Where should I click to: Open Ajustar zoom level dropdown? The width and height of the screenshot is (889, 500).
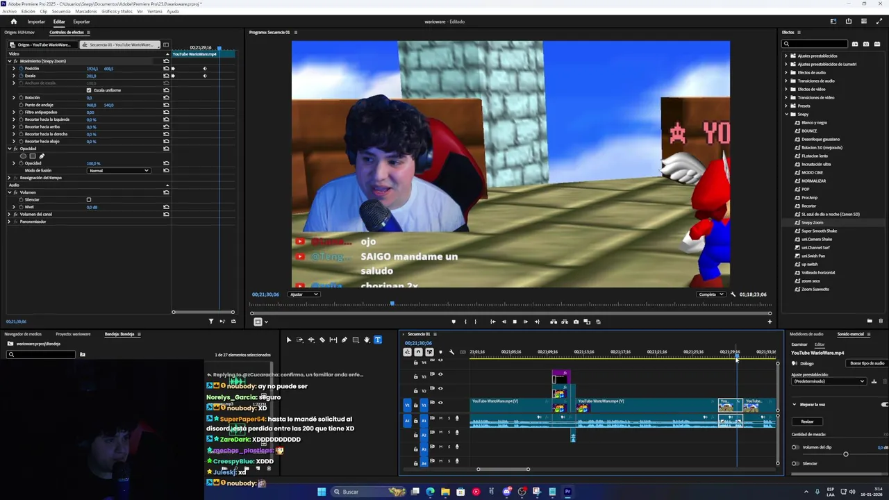click(304, 294)
